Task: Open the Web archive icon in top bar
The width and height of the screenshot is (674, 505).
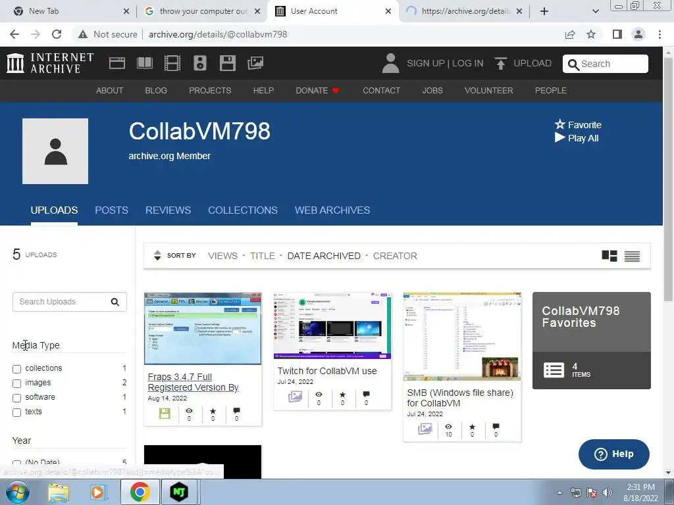Action: tap(117, 63)
